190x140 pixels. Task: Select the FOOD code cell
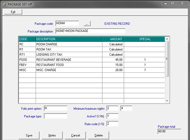(x=27, y=60)
